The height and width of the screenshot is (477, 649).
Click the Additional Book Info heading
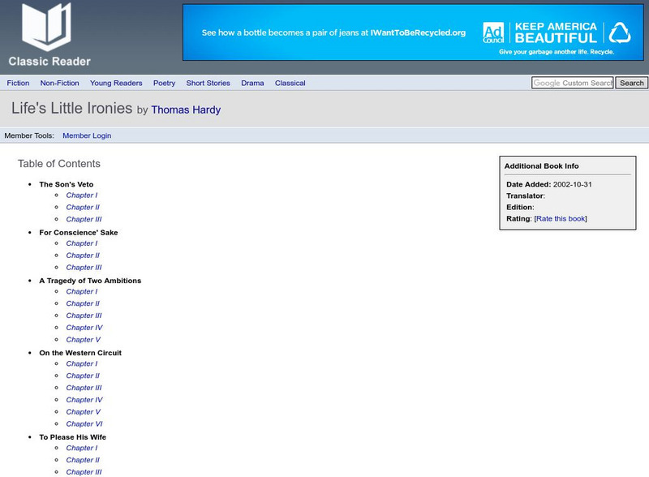click(541, 165)
